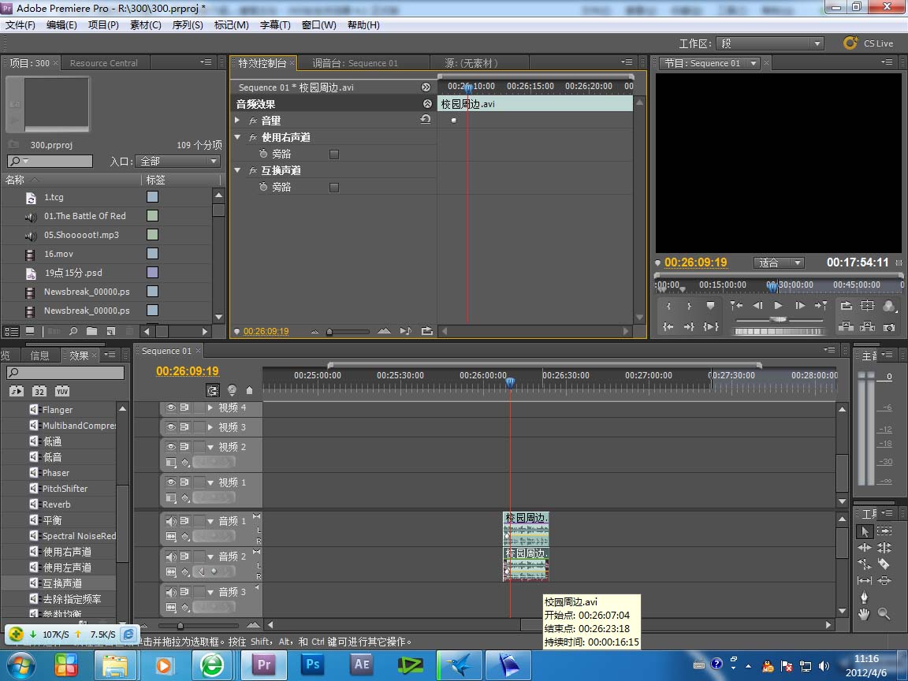Open the 素材(C) menu
This screenshot has height=681, width=908.
tap(145, 25)
